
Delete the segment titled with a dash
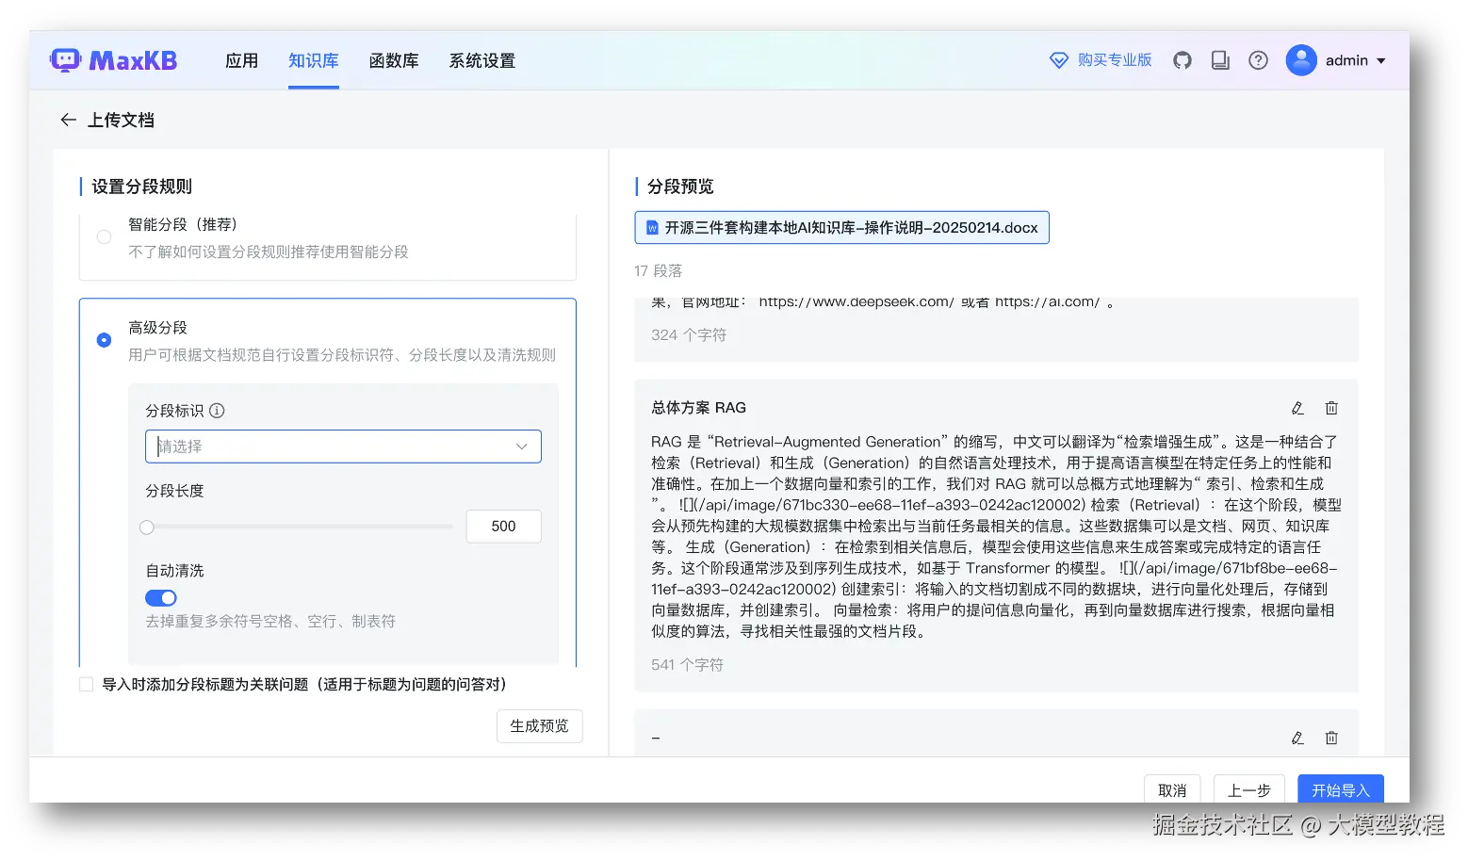pos(1331,738)
